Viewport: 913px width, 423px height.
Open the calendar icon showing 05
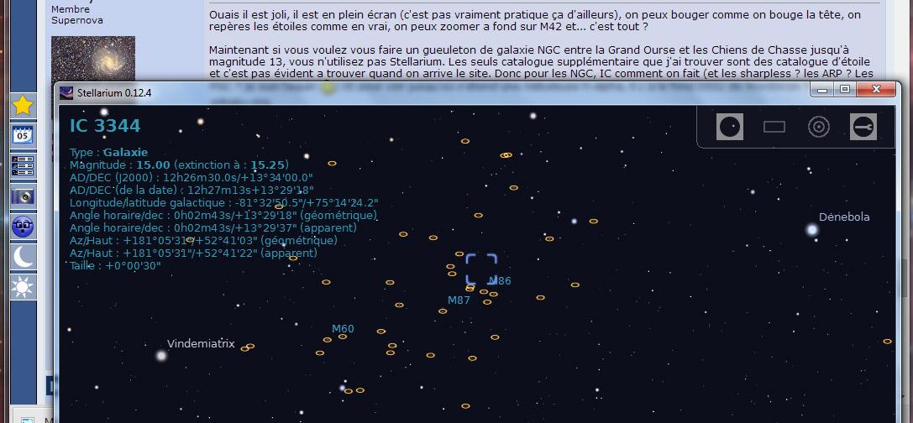[24, 136]
